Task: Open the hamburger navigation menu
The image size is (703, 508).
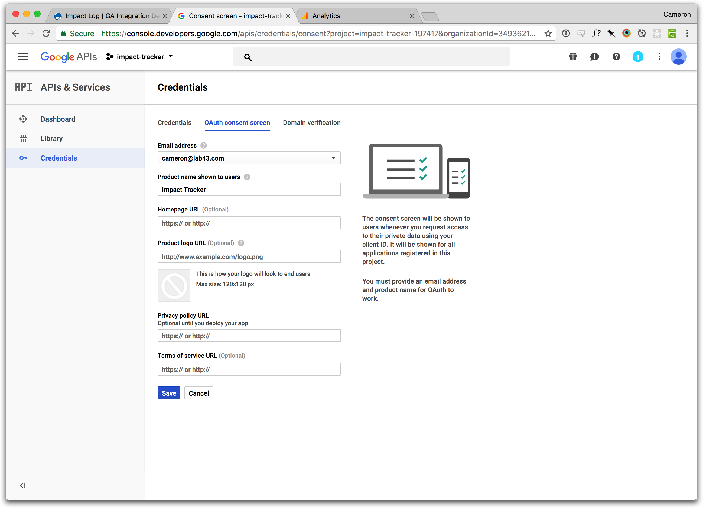Action: coord(23,57)
